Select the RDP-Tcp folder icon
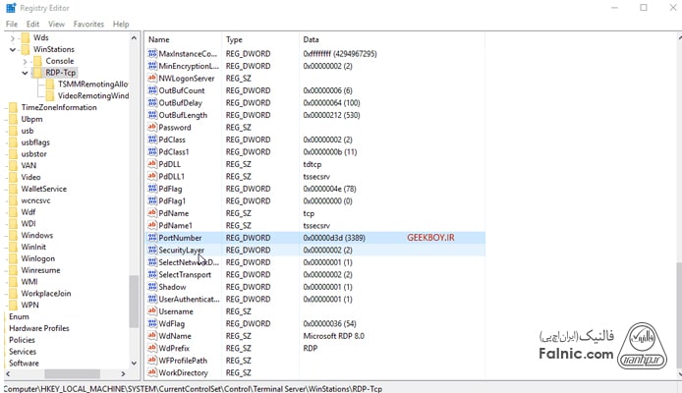The image size is (682, 393). coord(37,73)
